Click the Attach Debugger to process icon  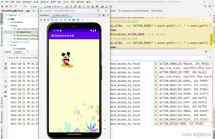coord(93,6)
